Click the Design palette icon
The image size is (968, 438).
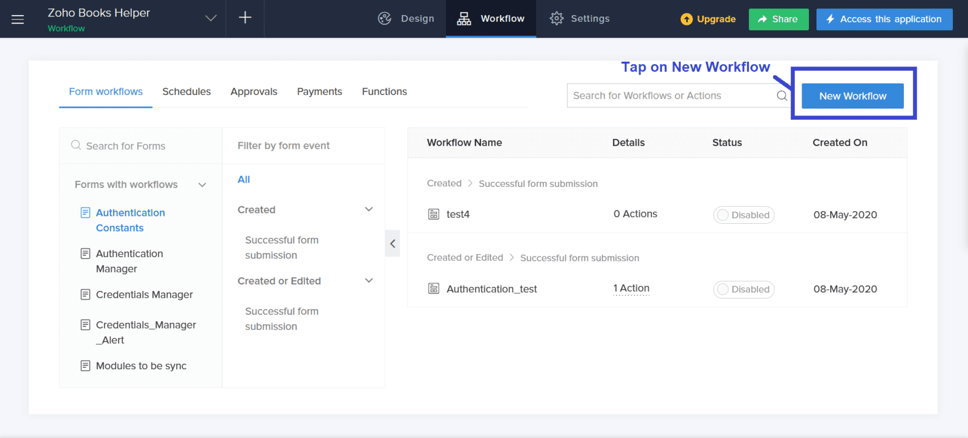[385, 19]
